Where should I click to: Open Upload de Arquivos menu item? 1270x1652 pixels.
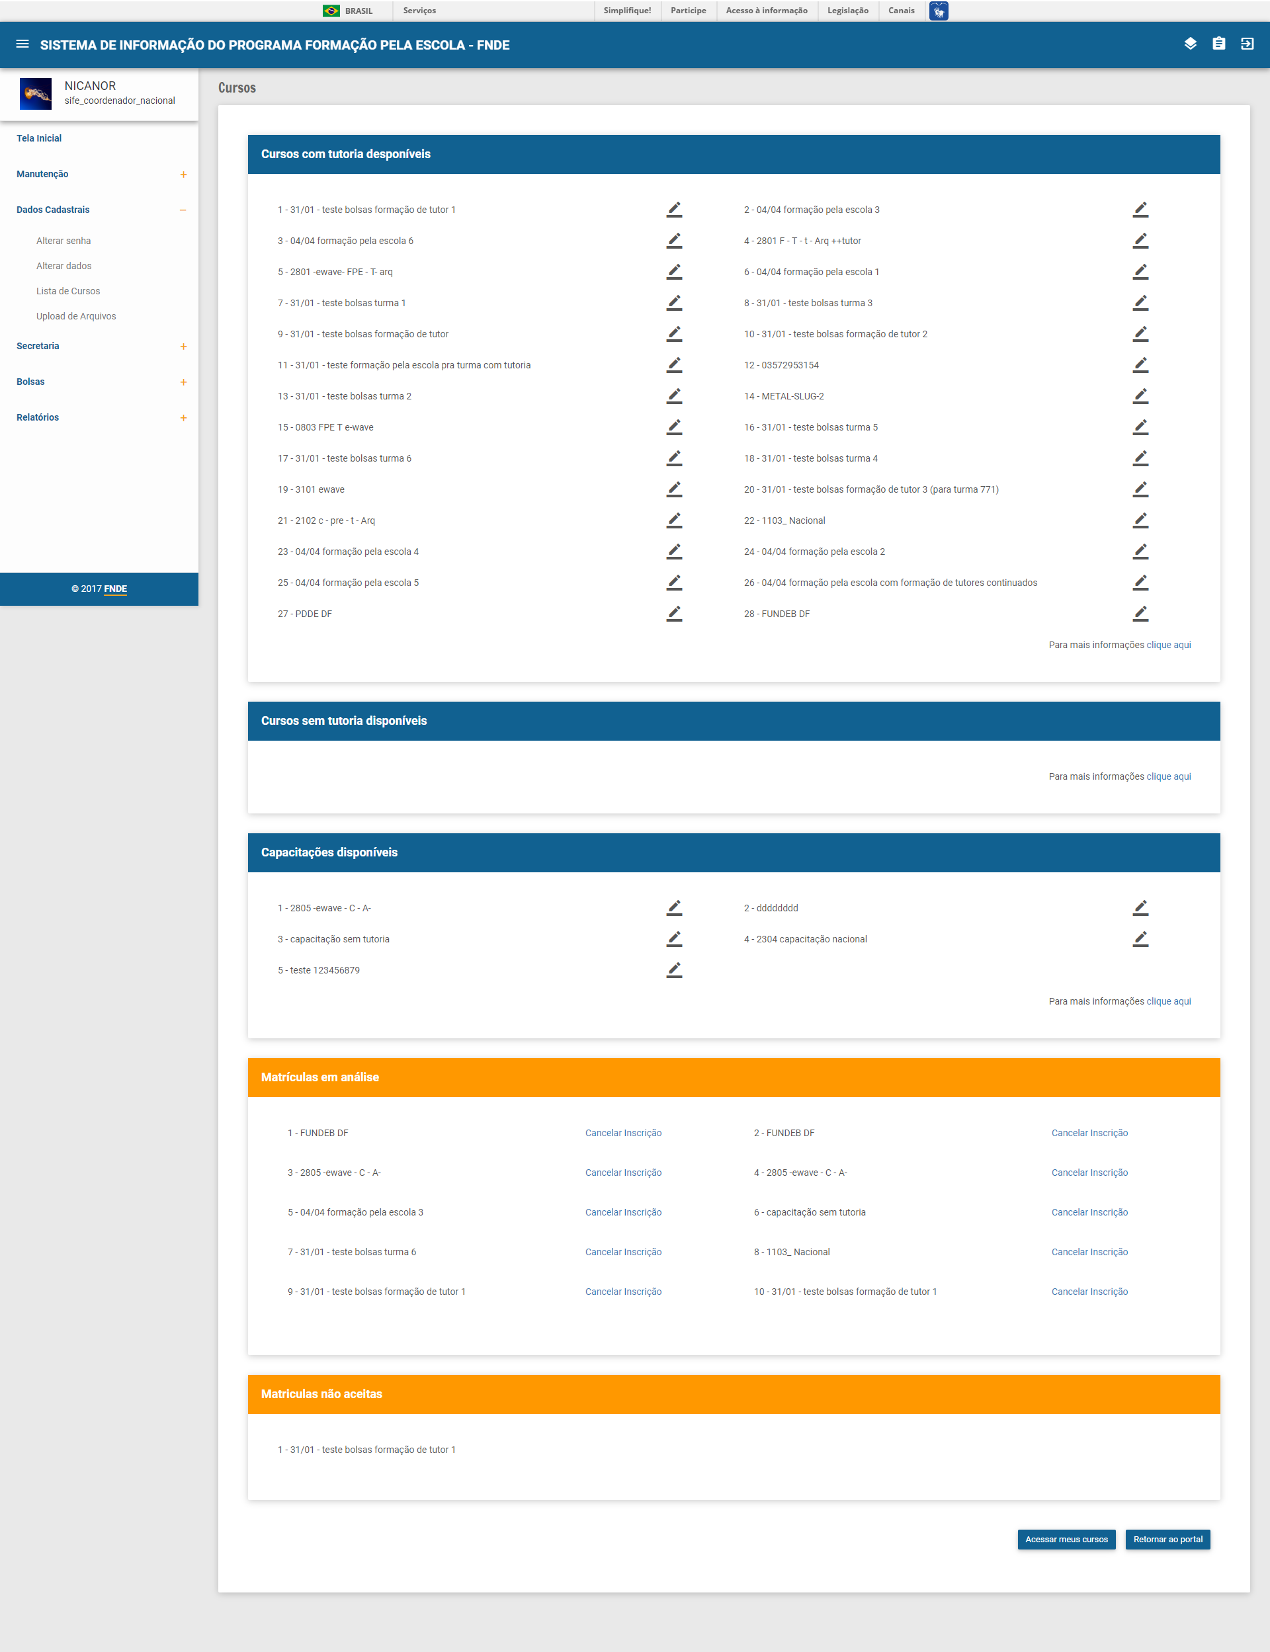point(75,316)
